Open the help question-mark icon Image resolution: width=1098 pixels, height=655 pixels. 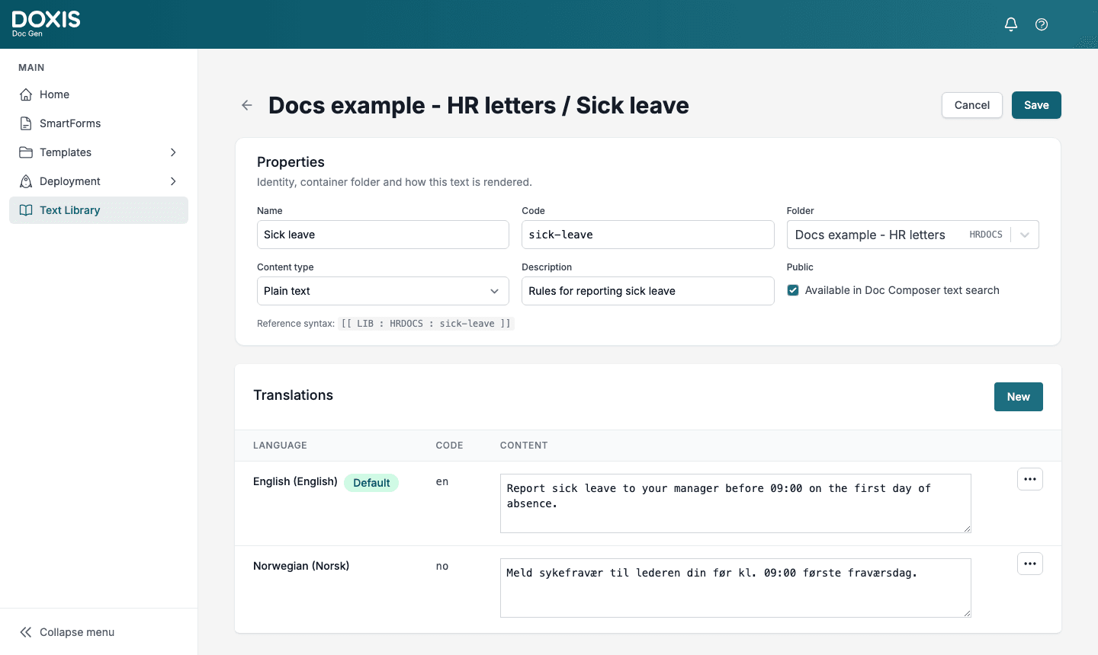(x=1042, y=24)
